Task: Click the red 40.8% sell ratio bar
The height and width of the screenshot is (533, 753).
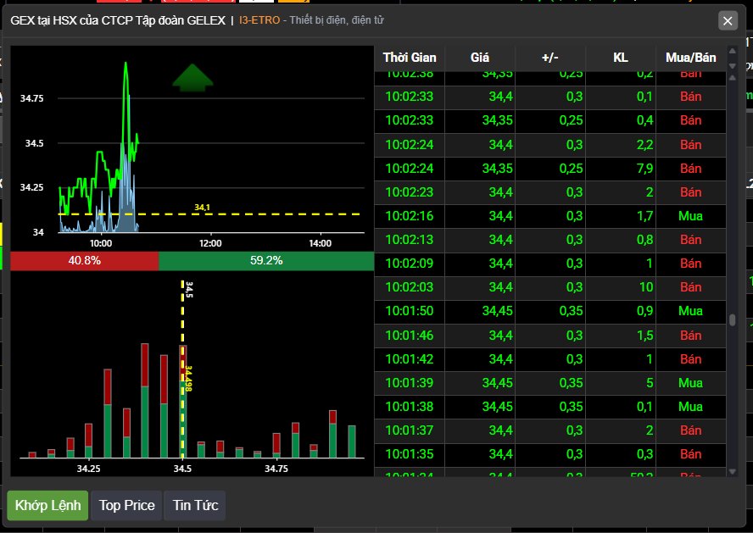Action: coord(85,261)
